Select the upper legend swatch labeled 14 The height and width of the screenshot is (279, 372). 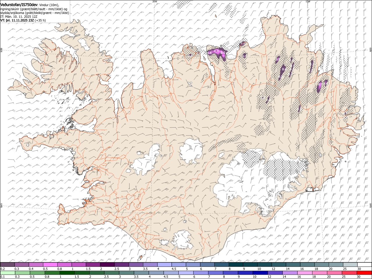[293, 264]
